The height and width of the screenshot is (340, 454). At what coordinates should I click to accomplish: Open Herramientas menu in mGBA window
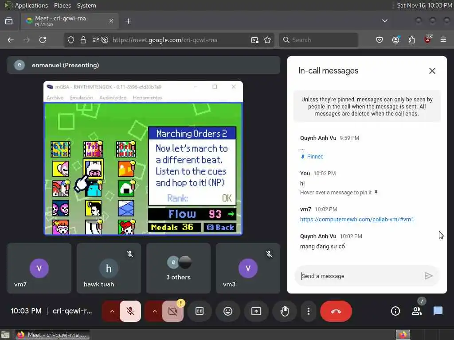pyautogui.click(x=147, y=98)
